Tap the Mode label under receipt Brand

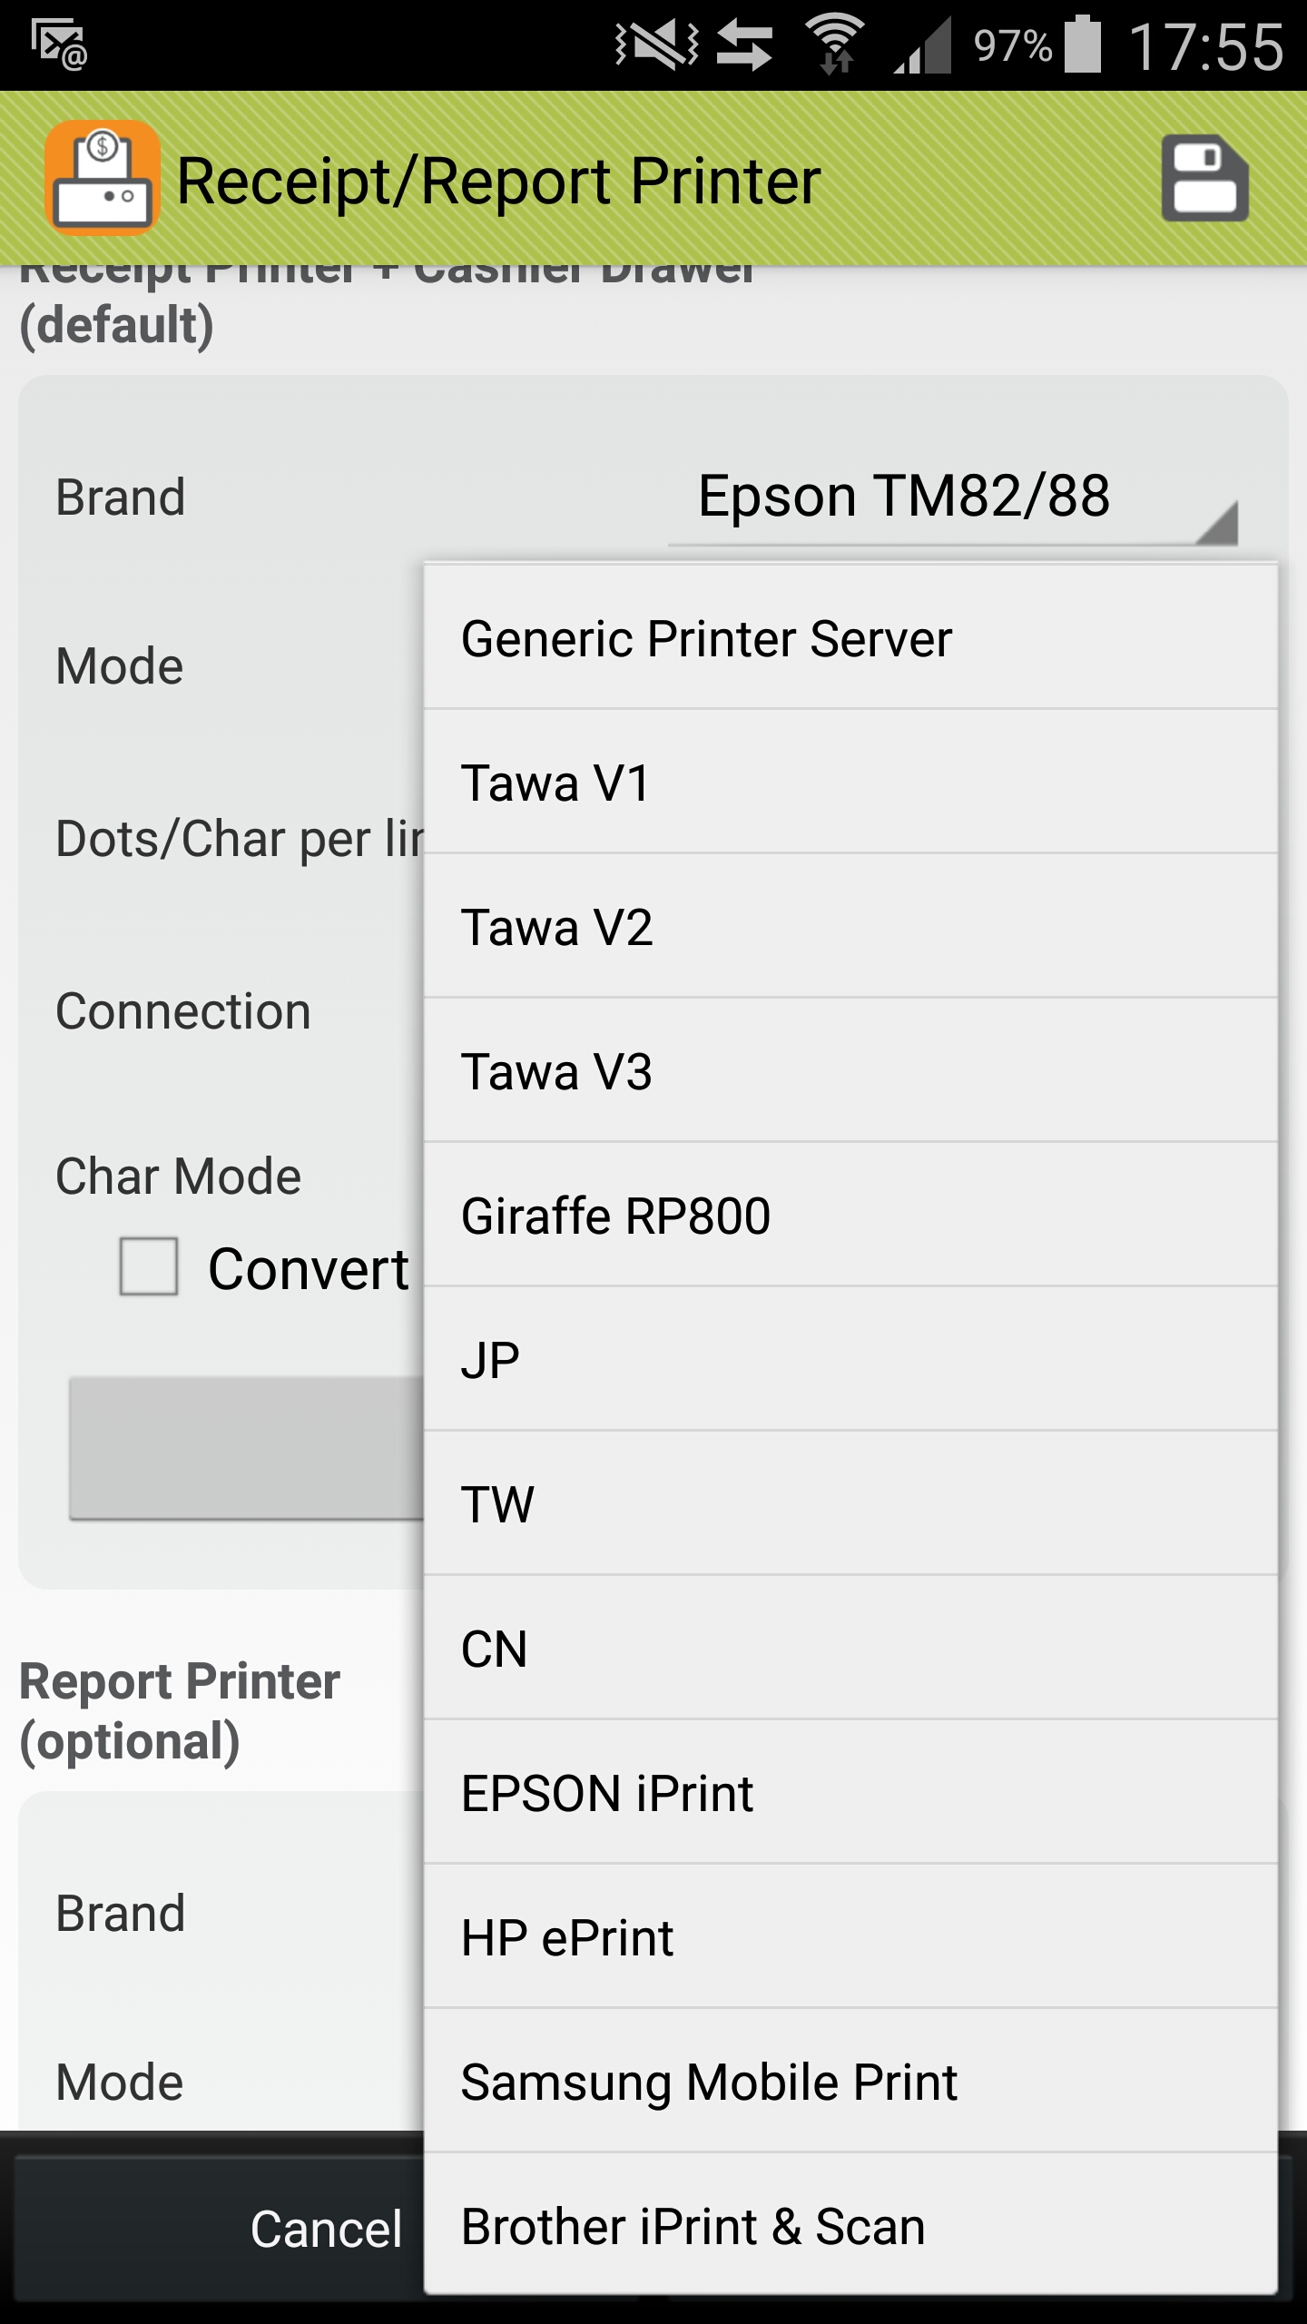(x=120, y=666)
